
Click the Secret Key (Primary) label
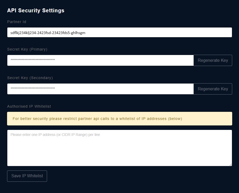pyautogui.click(x=27, y=49)
